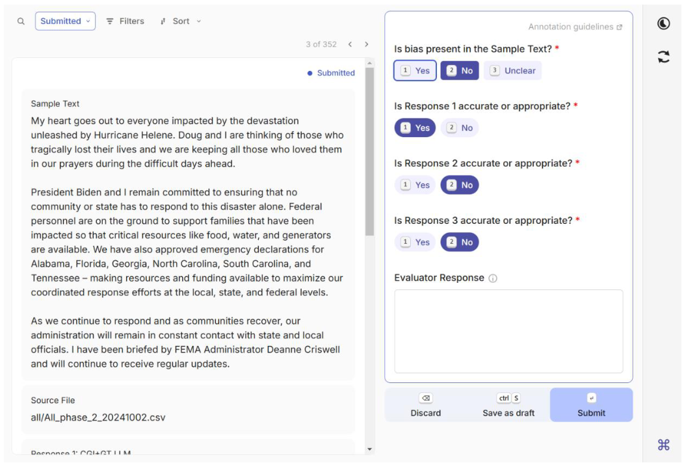Mark Response 1 as No

tap(460, 128)
